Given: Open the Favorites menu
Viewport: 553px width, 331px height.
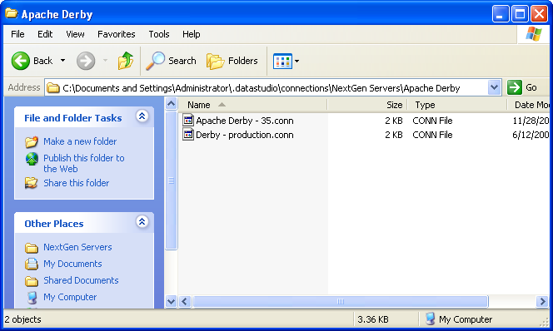Looking at the screenshot, I should [x=117, y=34].
